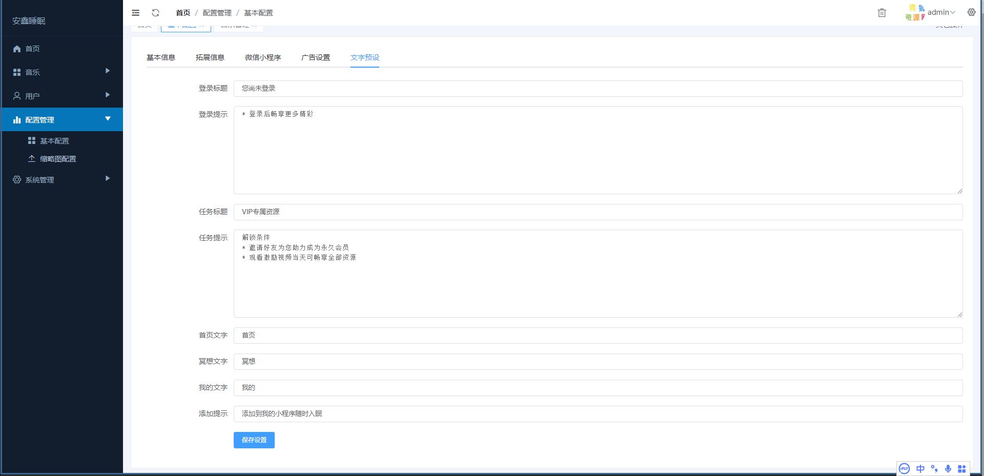Click the refresh page icon

pos(156,13)
